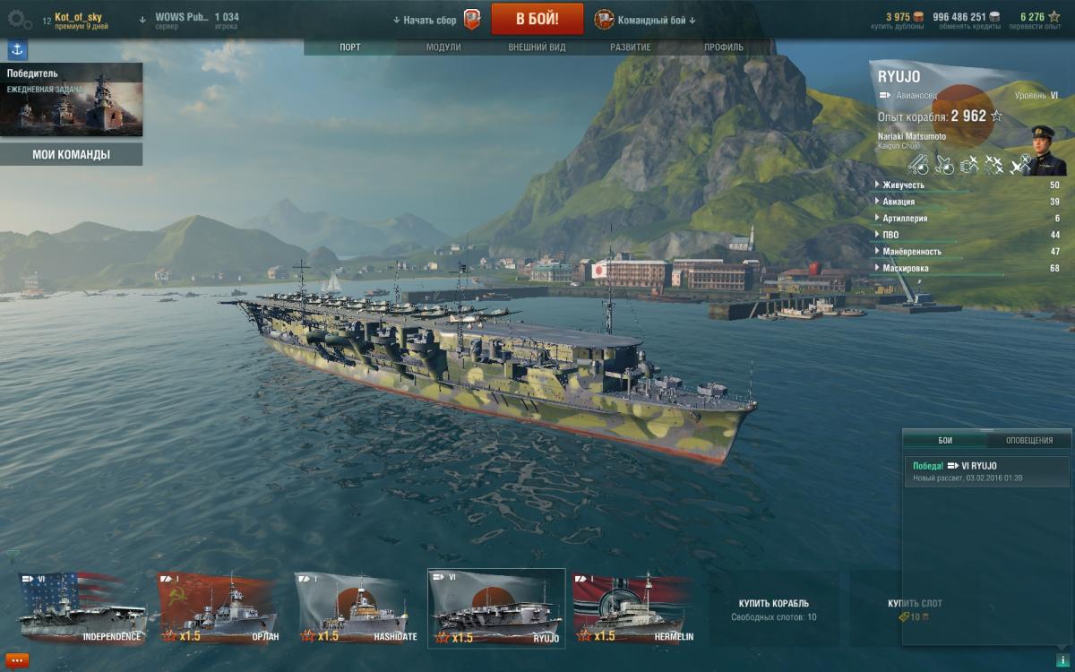Open the orange chat button in bottom corner
Screen dimensions: 1075x672
(x=17, y=659)
